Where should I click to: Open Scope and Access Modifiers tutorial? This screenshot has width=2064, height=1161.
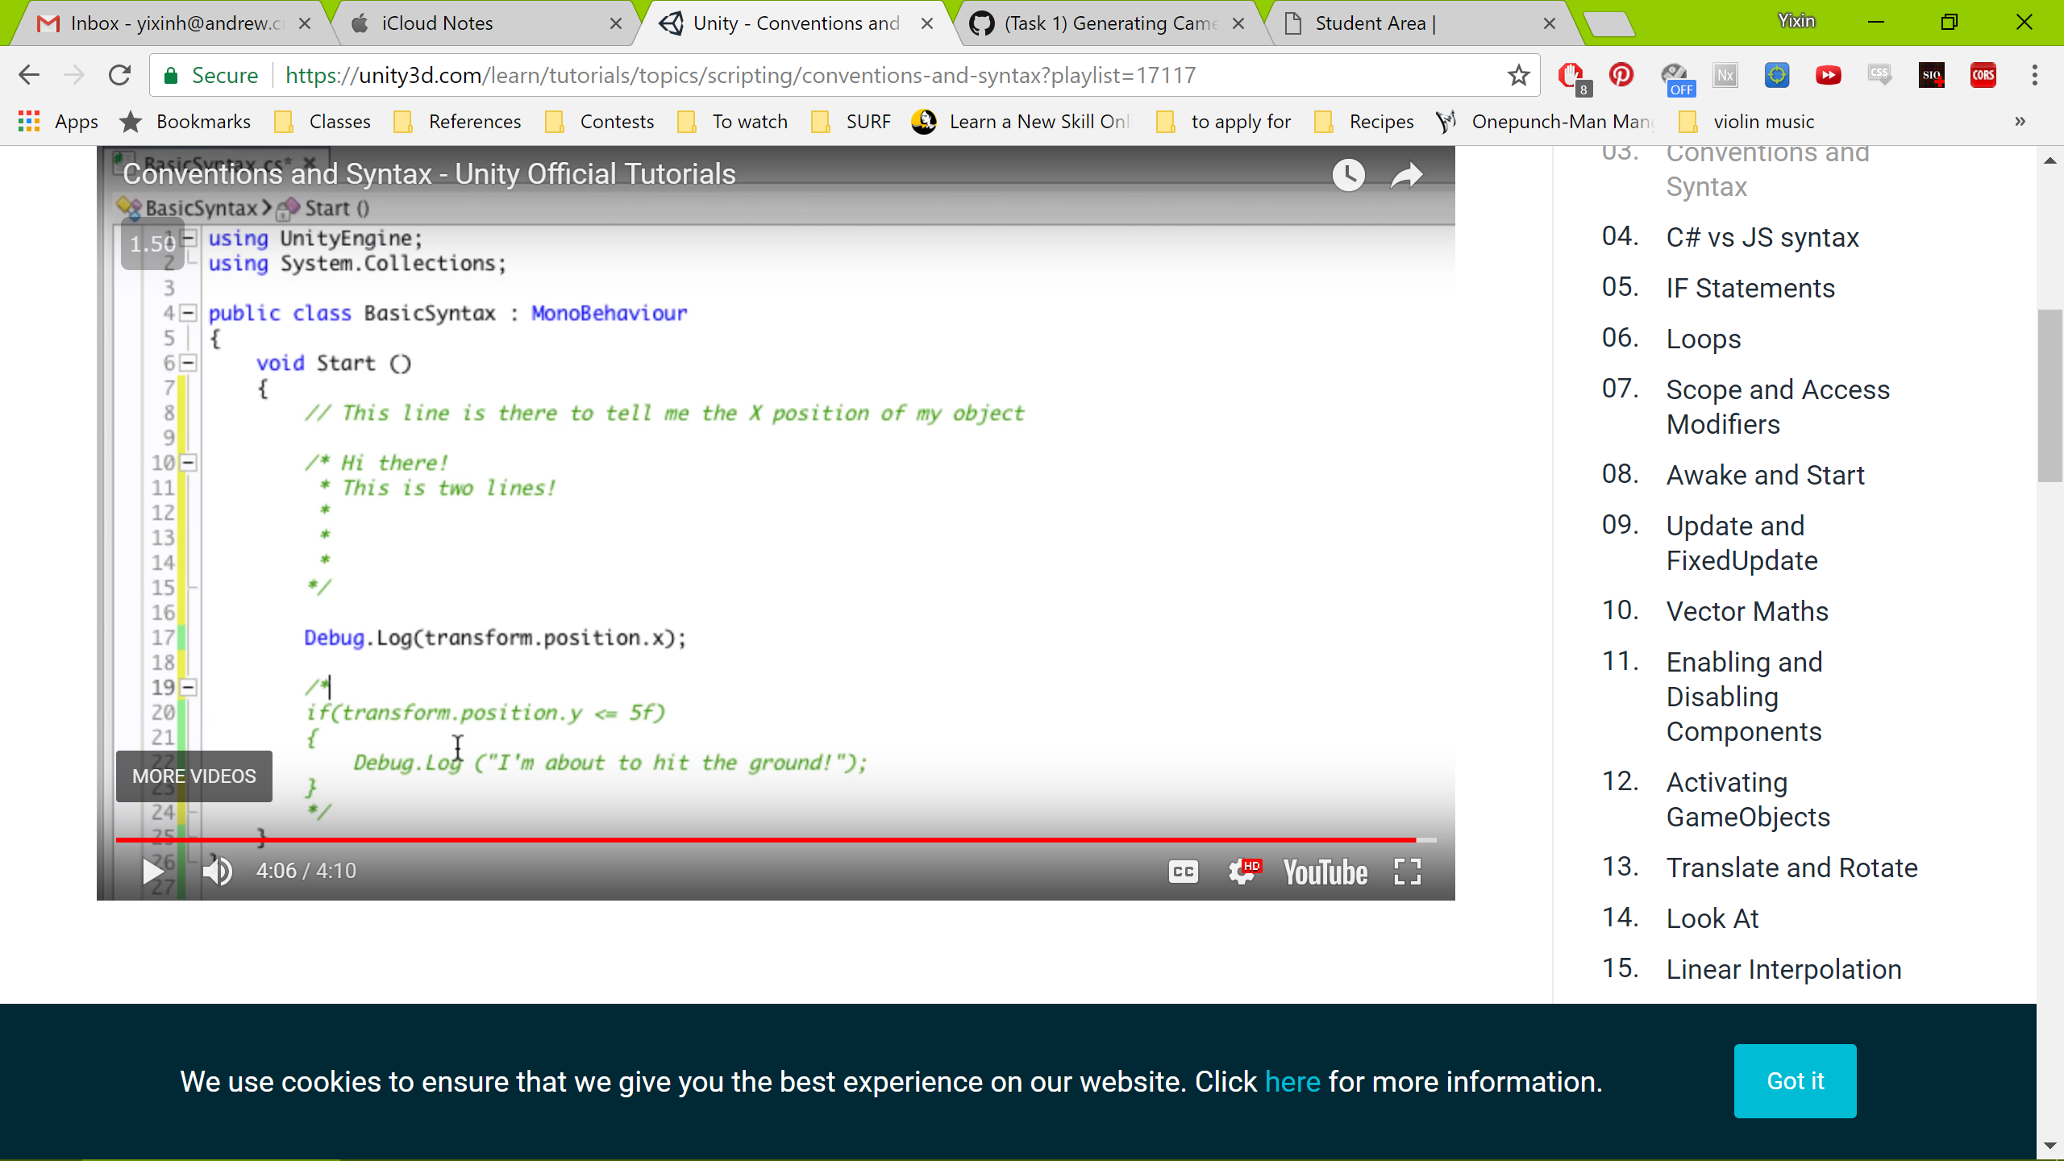(x=1778, y=407)
